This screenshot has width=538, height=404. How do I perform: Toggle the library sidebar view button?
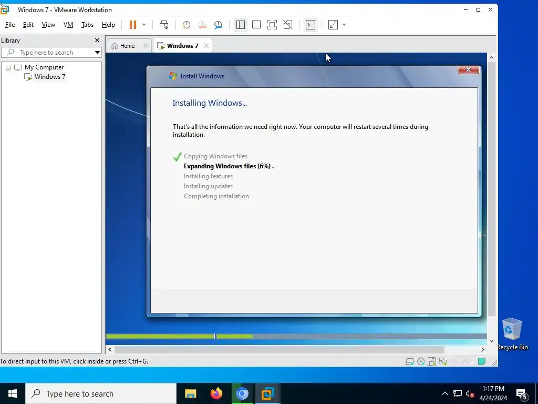(x=241, y=25)
